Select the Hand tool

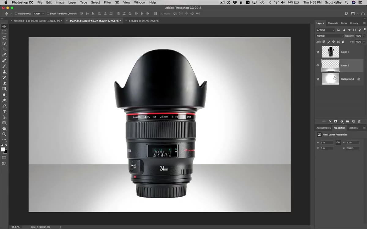pos(4,129)
